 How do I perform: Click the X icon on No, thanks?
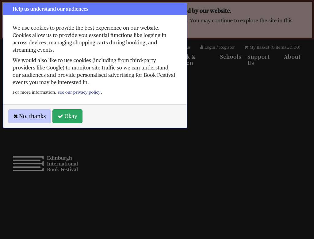tap(15, 117)
